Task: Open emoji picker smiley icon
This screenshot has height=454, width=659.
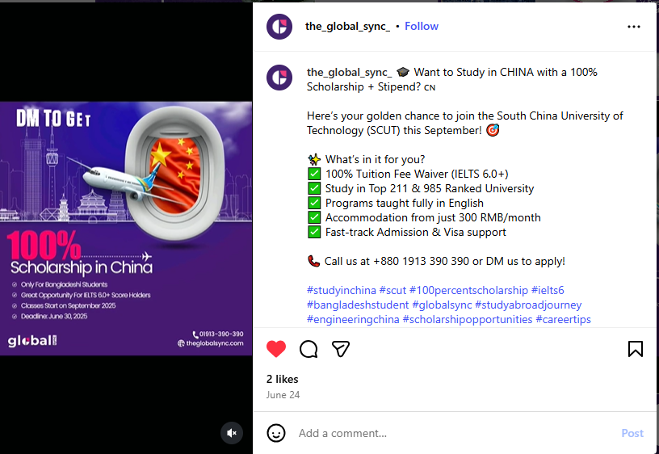Action: [276, 433]
